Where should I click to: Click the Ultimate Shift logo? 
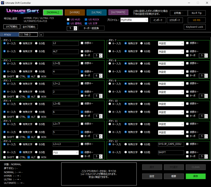(x=22, y=11)
